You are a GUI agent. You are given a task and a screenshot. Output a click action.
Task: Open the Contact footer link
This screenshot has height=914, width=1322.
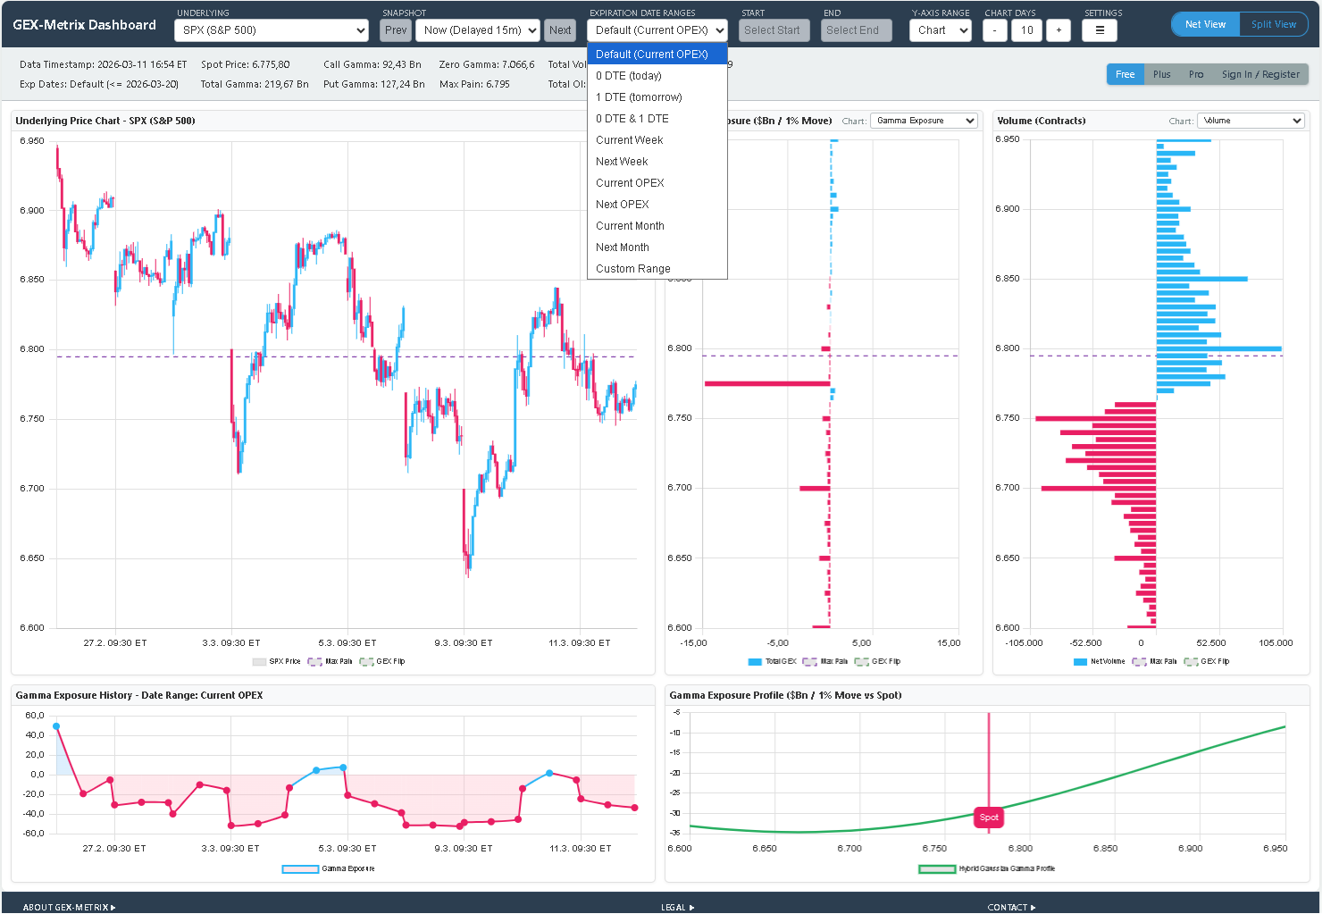1010,907
